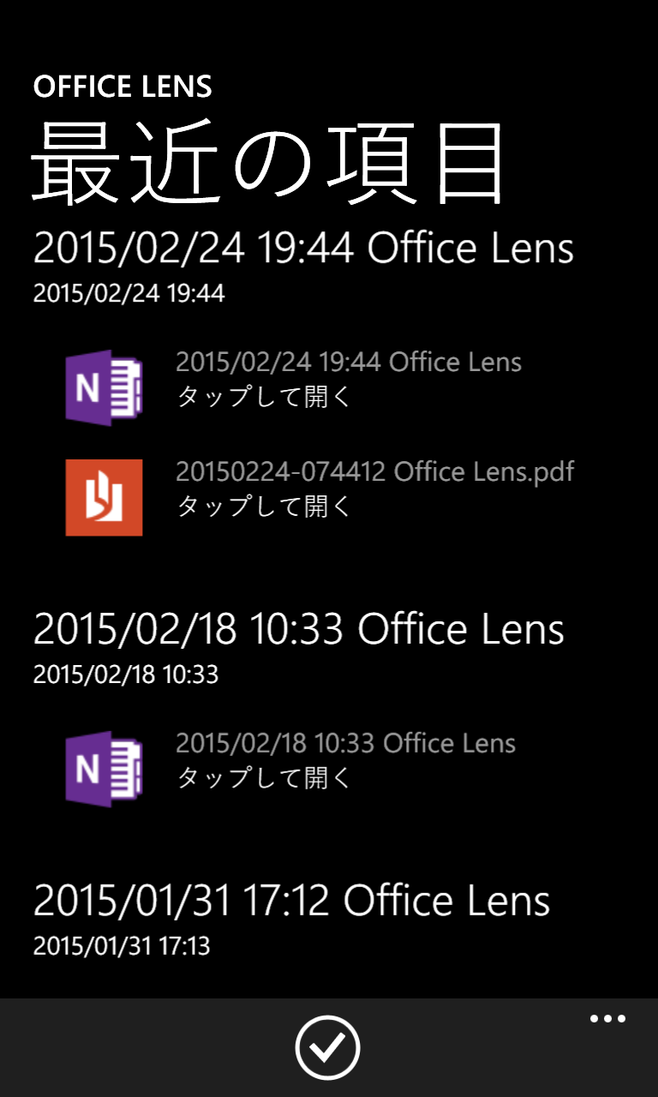Viewport: 658px width, 1097px height.
Task: Tap 'タップして開く' under the 02/18 OneNote item
Action: [x=264, y=777]
